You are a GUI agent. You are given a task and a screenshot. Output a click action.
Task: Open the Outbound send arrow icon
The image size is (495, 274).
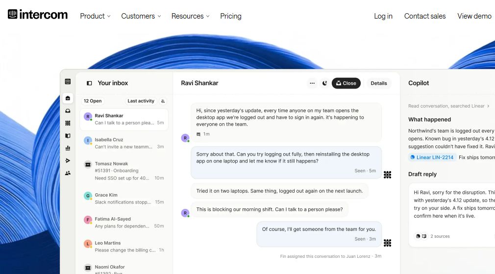[x=68, y=160]
